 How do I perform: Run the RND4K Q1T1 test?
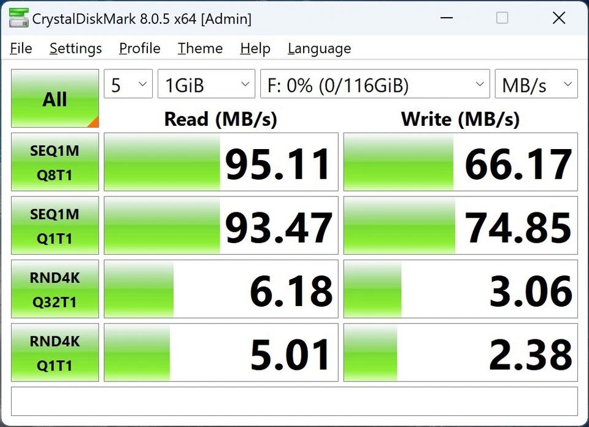click(x=55, y=352)
